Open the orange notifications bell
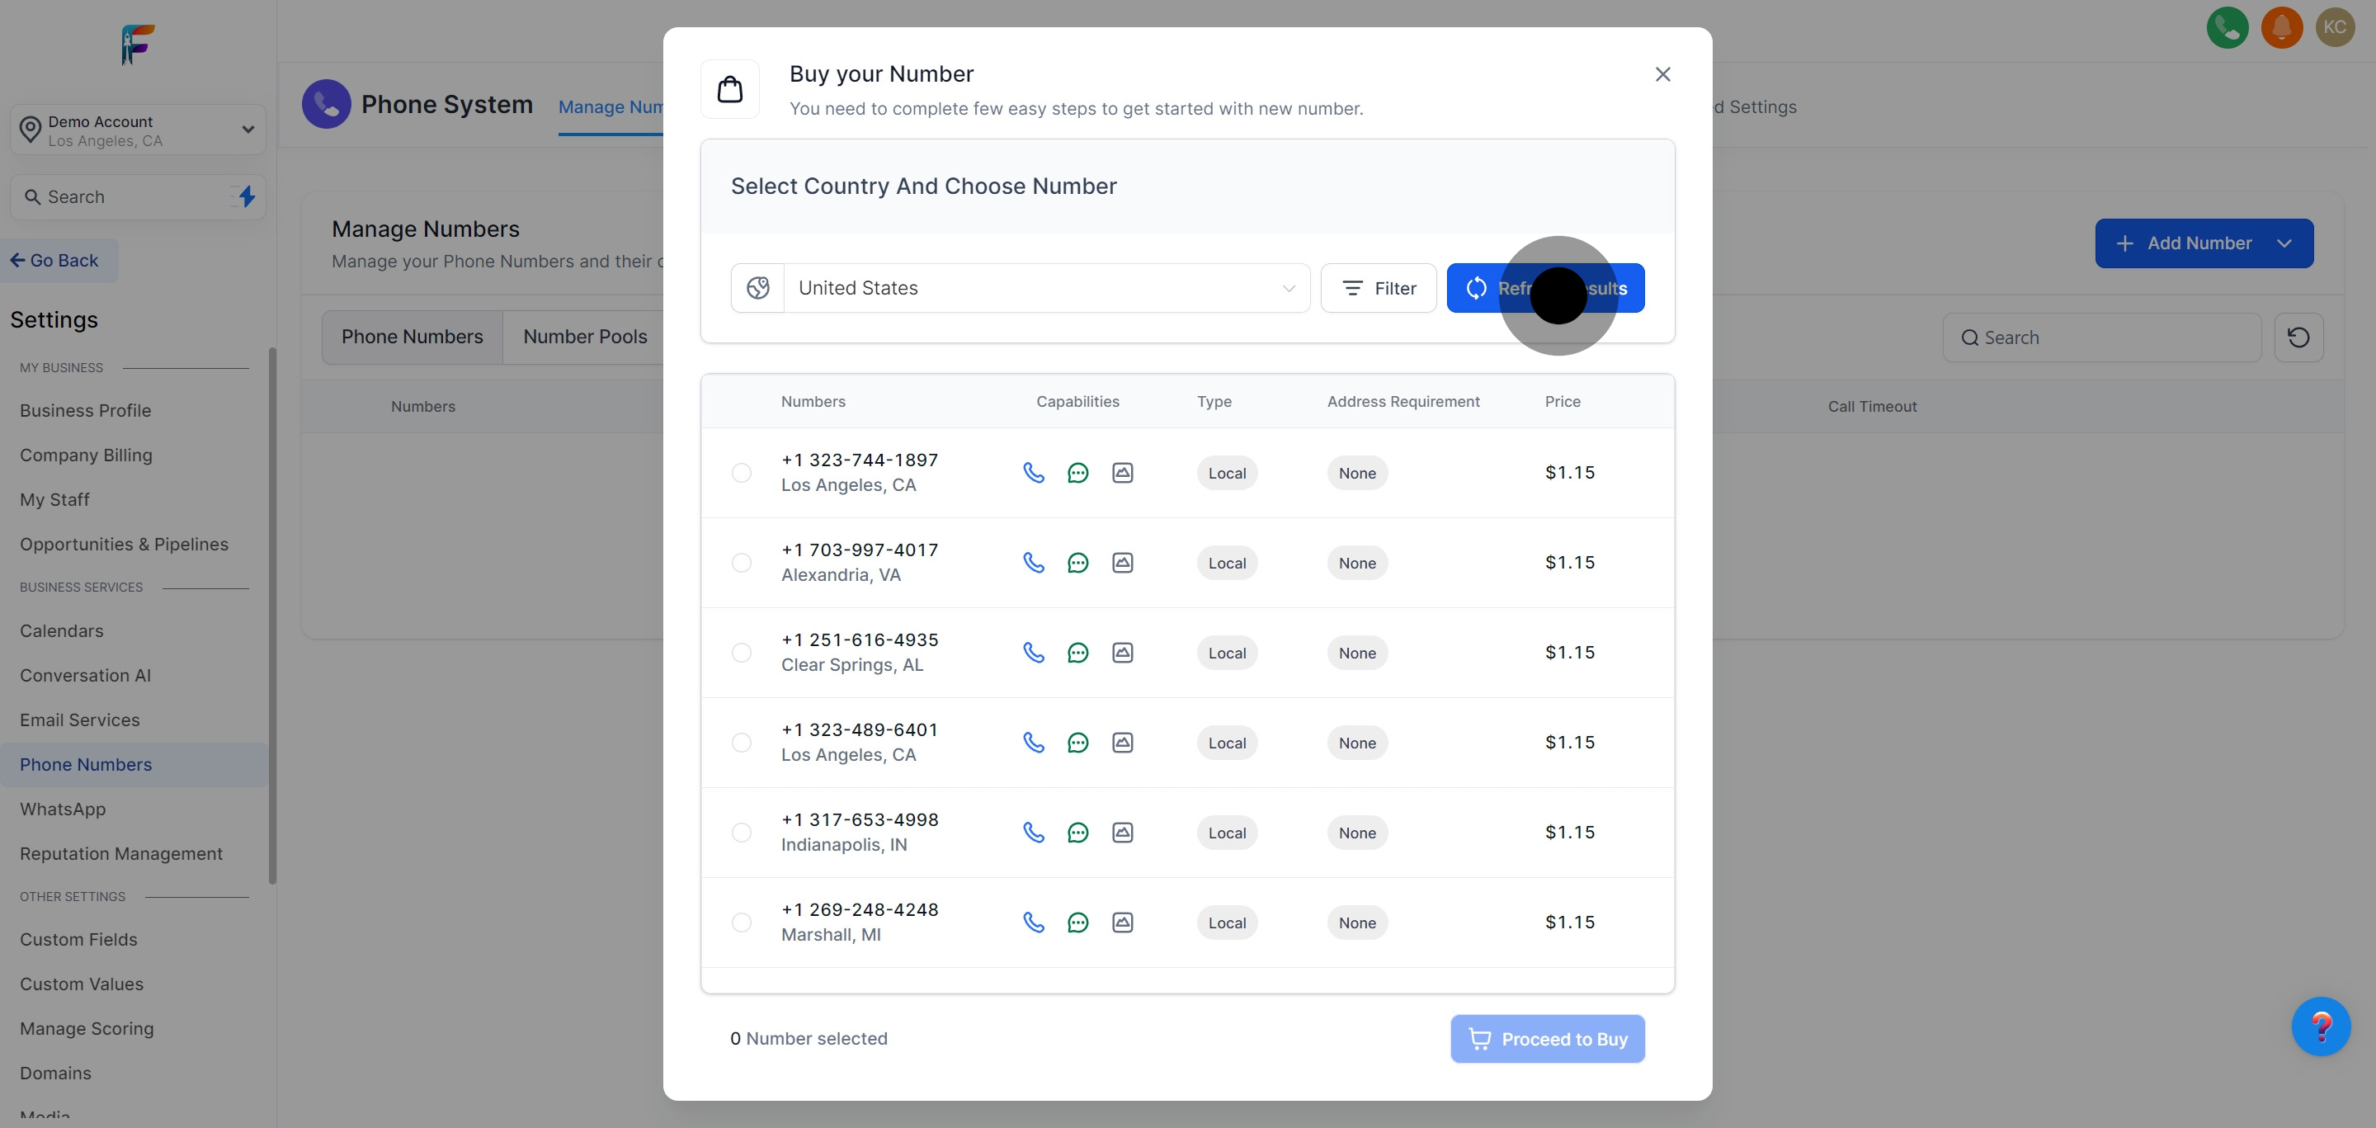2376x1128 pixels. [x=2281, y=28]
